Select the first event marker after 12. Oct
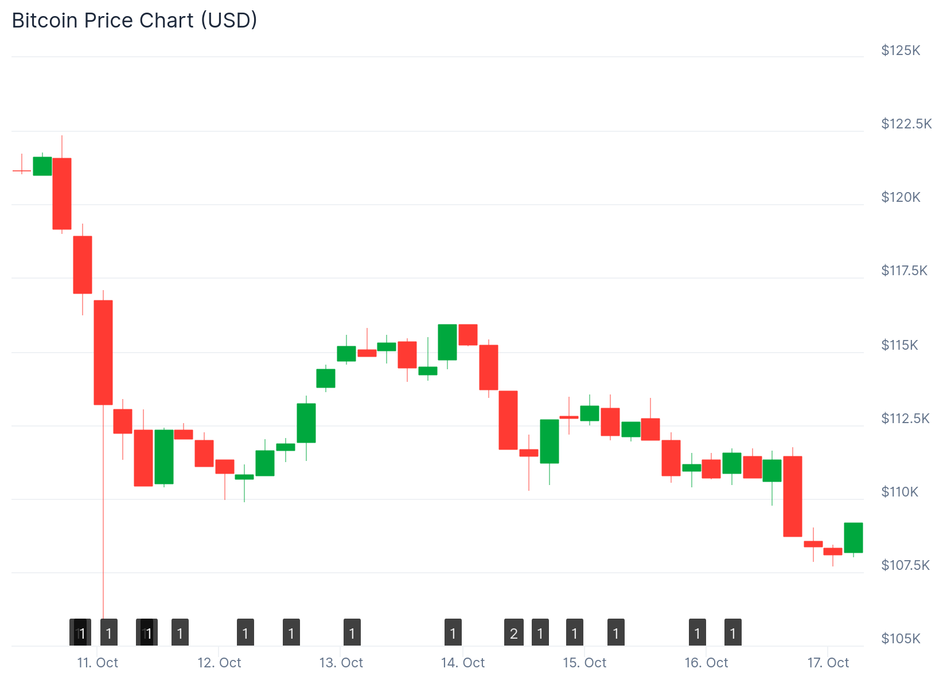This screenshot has width=943, height=688. (246, 632)
